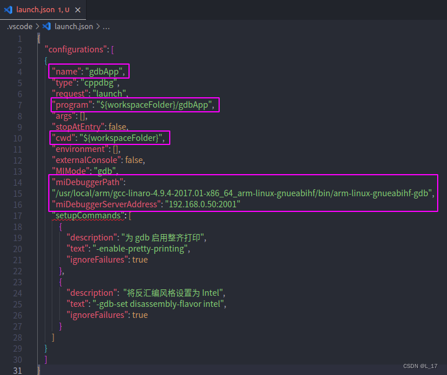Click the "configurations" key on line 2
447x375 pixels.
[x=73, y=49]
